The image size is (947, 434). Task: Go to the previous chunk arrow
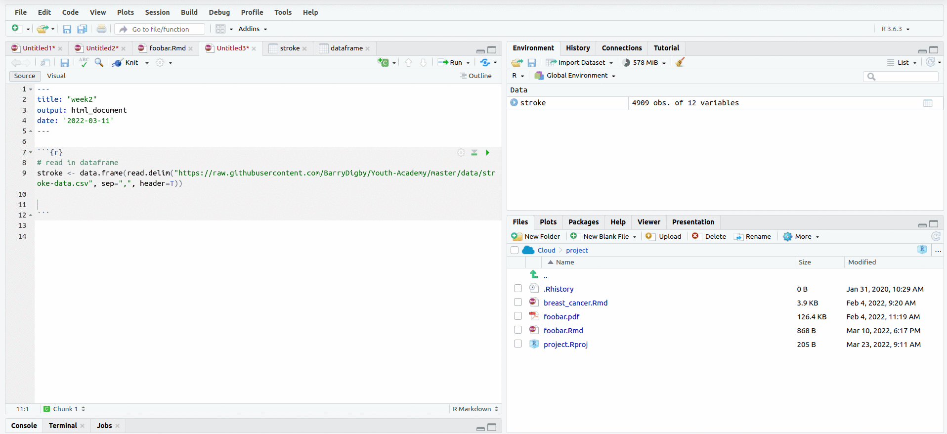408,62
